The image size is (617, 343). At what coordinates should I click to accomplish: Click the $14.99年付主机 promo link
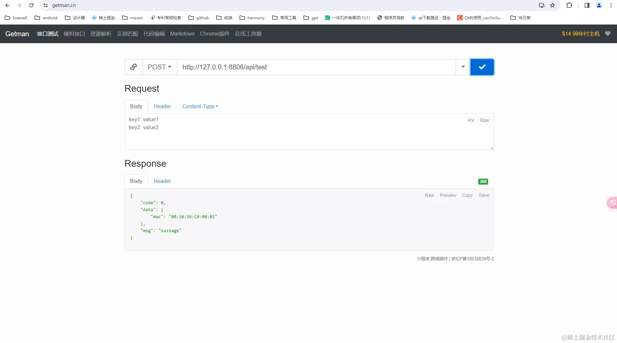point(581,34)
